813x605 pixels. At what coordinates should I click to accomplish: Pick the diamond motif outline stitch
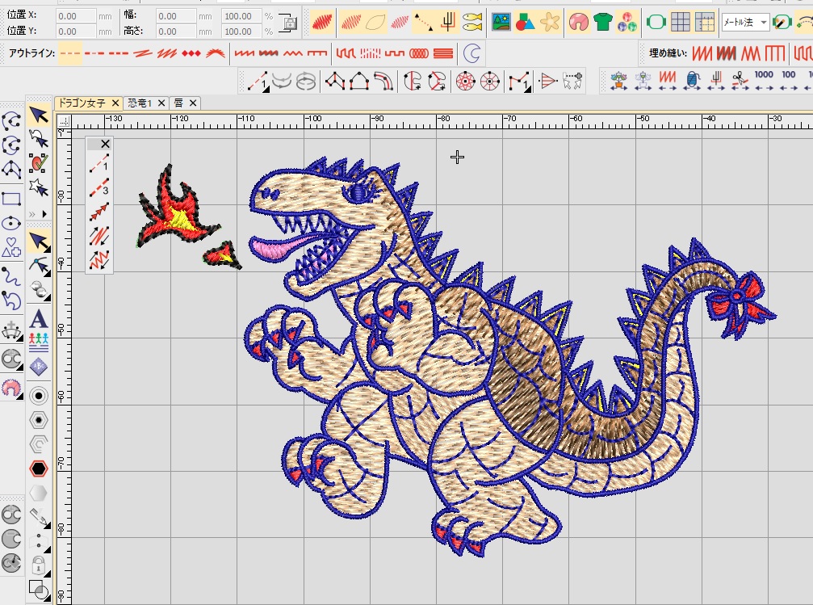[x=191, y=53]
